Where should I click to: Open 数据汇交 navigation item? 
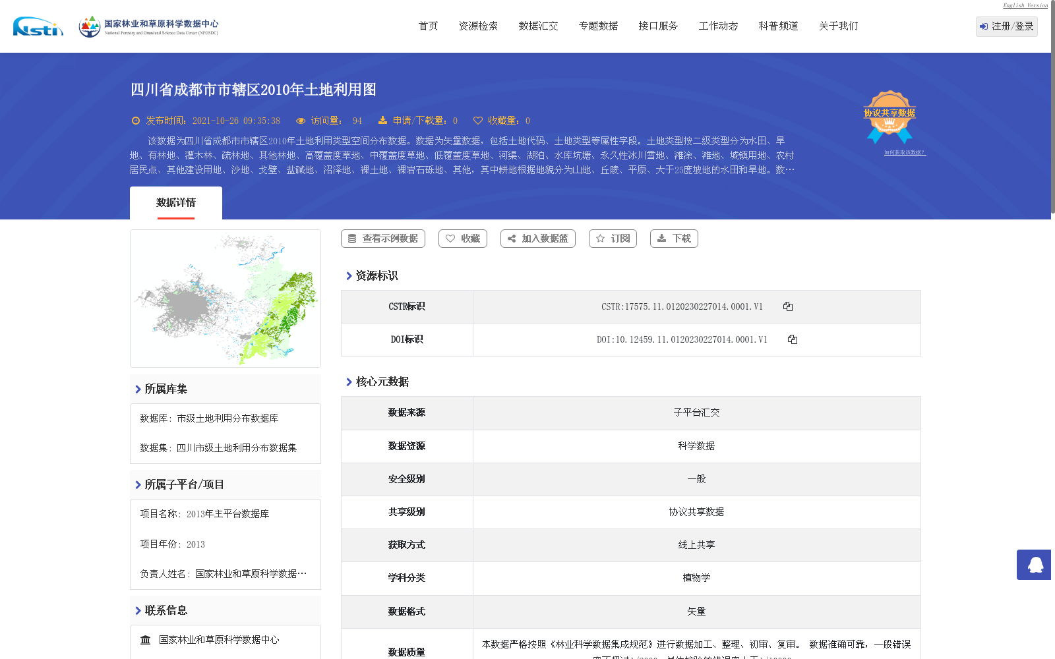tap(538, 26)
